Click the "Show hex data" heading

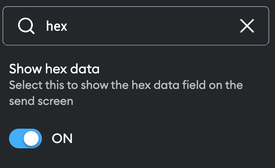[54, 68]
